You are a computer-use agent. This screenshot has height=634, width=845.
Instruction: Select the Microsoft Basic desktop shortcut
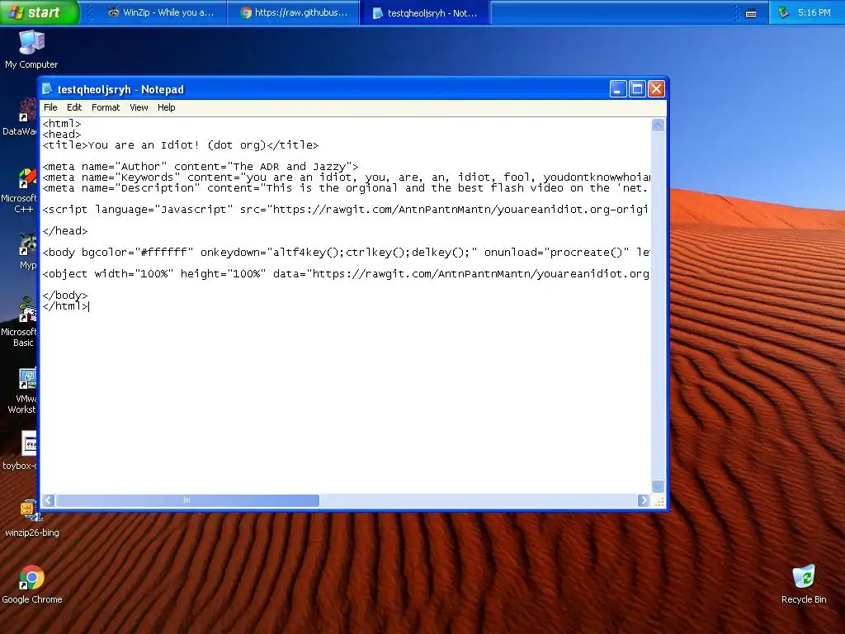20,322
